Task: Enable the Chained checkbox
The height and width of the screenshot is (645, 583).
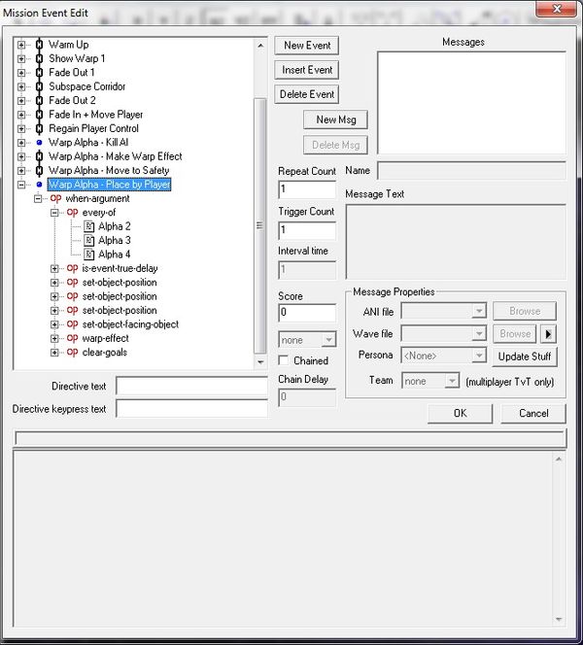Action: pos(285,361)
